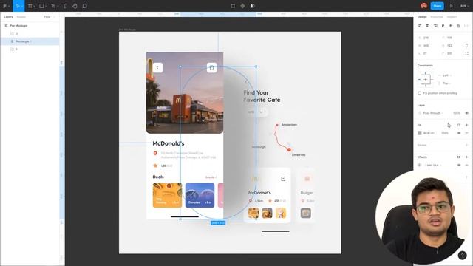
Task: Add a new effect with plus
Action: (466, 157)
